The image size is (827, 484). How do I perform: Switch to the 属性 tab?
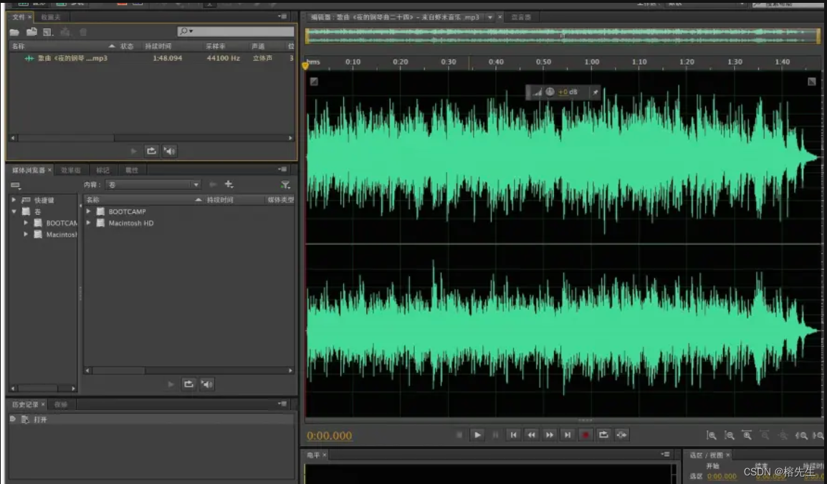[x=132, y=170]
